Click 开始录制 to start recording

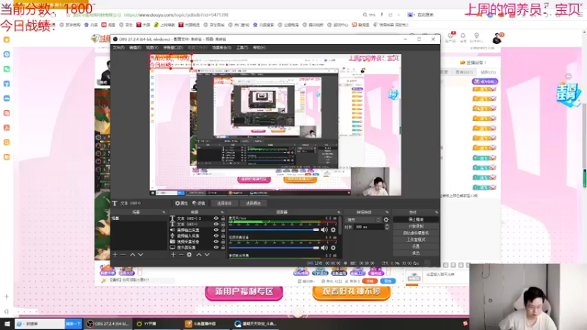click(416, 227)
